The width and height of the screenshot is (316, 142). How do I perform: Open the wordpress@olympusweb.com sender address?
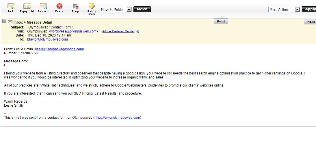[x=73, y=31]
